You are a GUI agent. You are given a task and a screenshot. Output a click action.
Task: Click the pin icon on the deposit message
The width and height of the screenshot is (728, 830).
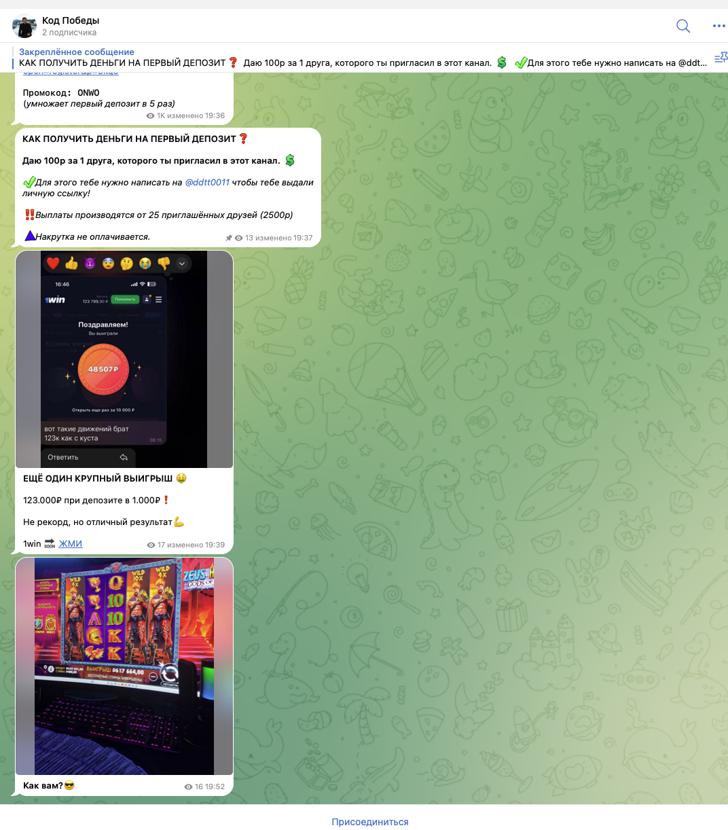229,238
